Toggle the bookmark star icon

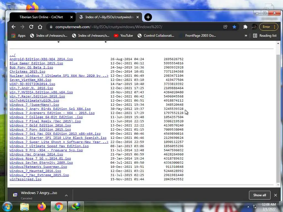pyautogui.click(x=234, y=27)
